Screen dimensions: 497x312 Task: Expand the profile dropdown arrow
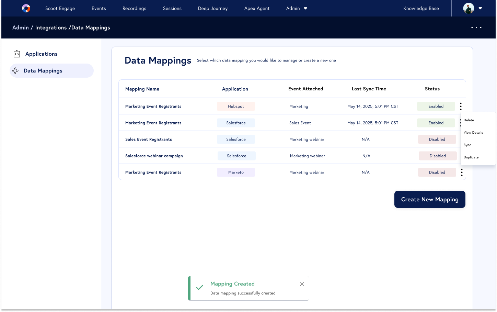tap(480, 8)
